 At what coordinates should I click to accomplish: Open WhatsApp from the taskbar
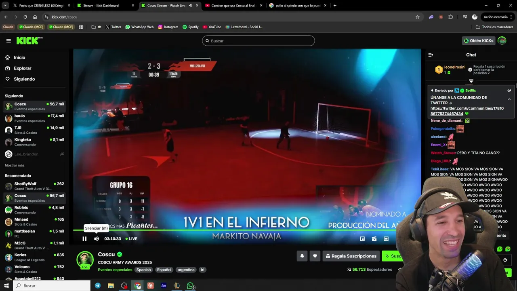tap(190, 286)
